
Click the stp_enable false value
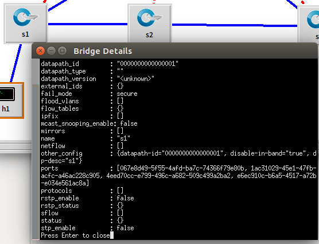(125, 228)
